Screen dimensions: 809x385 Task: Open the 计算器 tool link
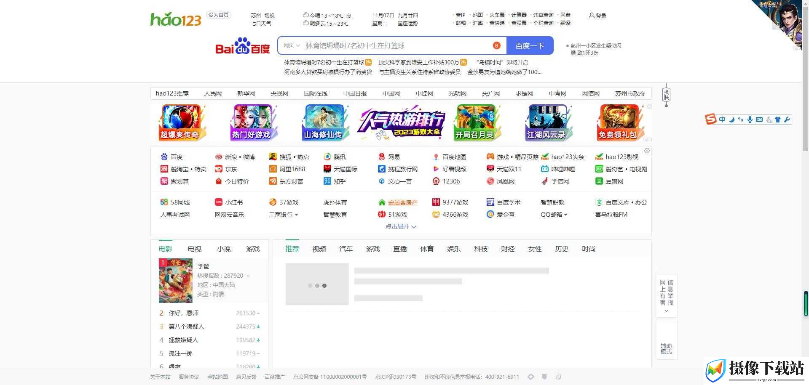(x=519, y=15)
